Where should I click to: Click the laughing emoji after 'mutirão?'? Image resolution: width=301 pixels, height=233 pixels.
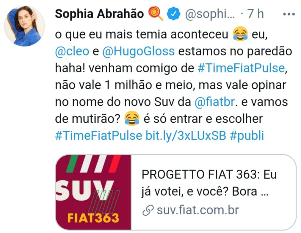coord(132,118)
